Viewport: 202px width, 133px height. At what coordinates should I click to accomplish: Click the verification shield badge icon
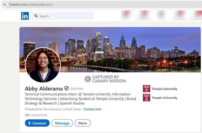(x=66, y=88)
